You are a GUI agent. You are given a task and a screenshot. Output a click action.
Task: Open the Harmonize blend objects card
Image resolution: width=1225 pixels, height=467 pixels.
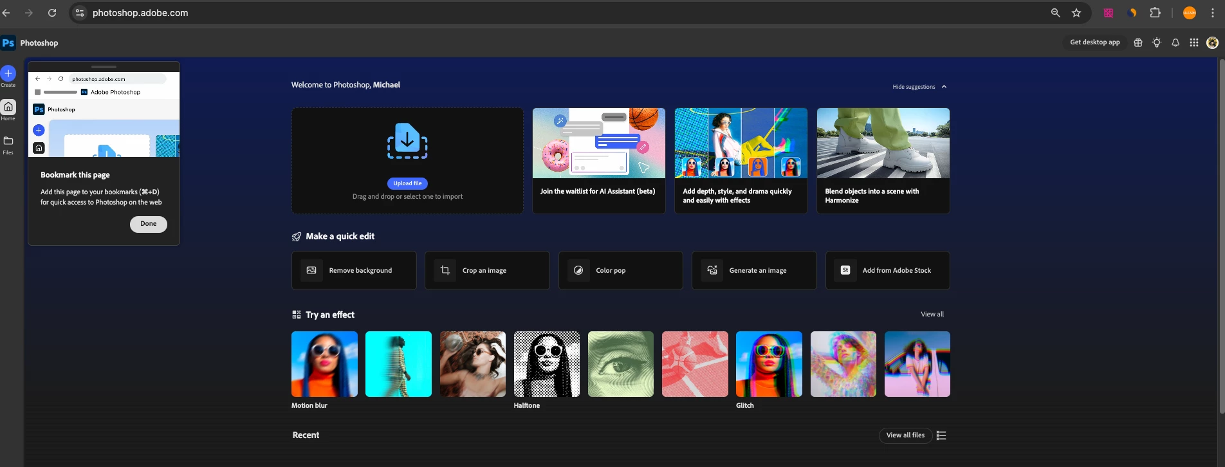click(883, 161)
